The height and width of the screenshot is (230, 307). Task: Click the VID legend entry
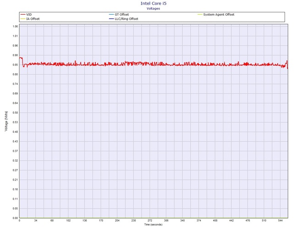(26, 15)
